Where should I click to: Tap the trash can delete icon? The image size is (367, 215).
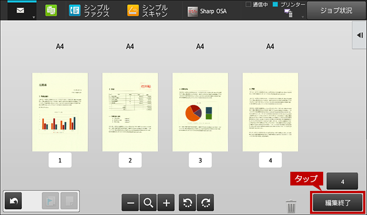(291, 206)
